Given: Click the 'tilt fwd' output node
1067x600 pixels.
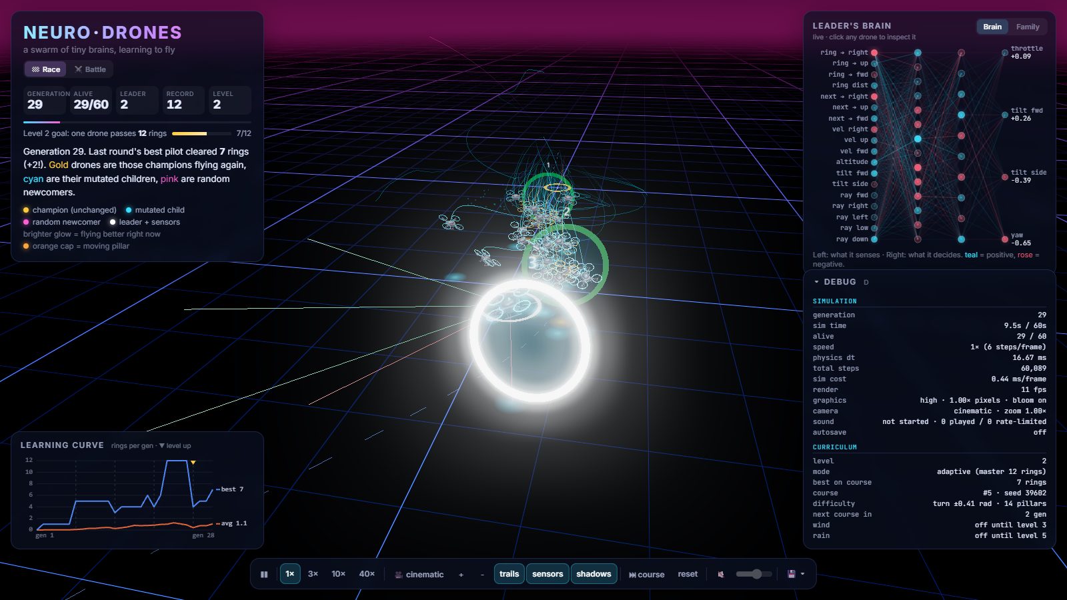Looking at the screenshot, I should click(1004, 115).
